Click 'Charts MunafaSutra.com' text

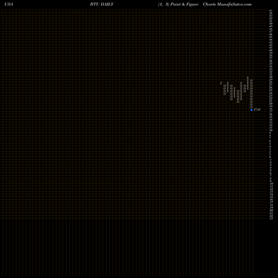coord(227,4)
